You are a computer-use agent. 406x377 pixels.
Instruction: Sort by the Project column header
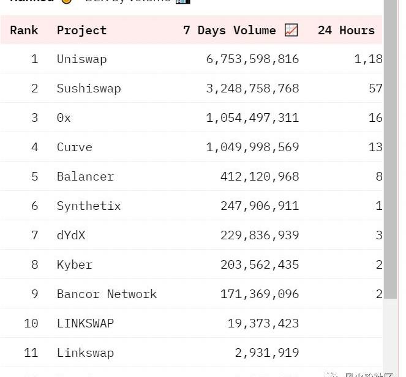point(81,31)
